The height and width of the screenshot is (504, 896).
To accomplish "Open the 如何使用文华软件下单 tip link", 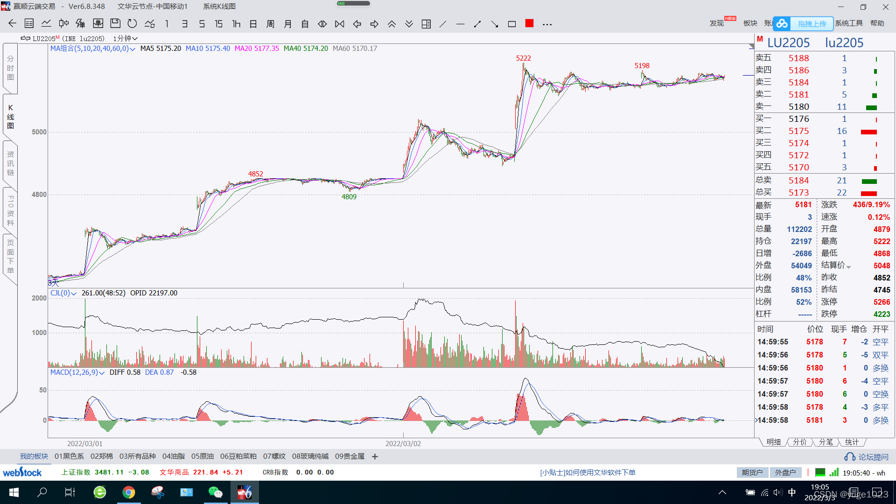I will tap(588, 472).
